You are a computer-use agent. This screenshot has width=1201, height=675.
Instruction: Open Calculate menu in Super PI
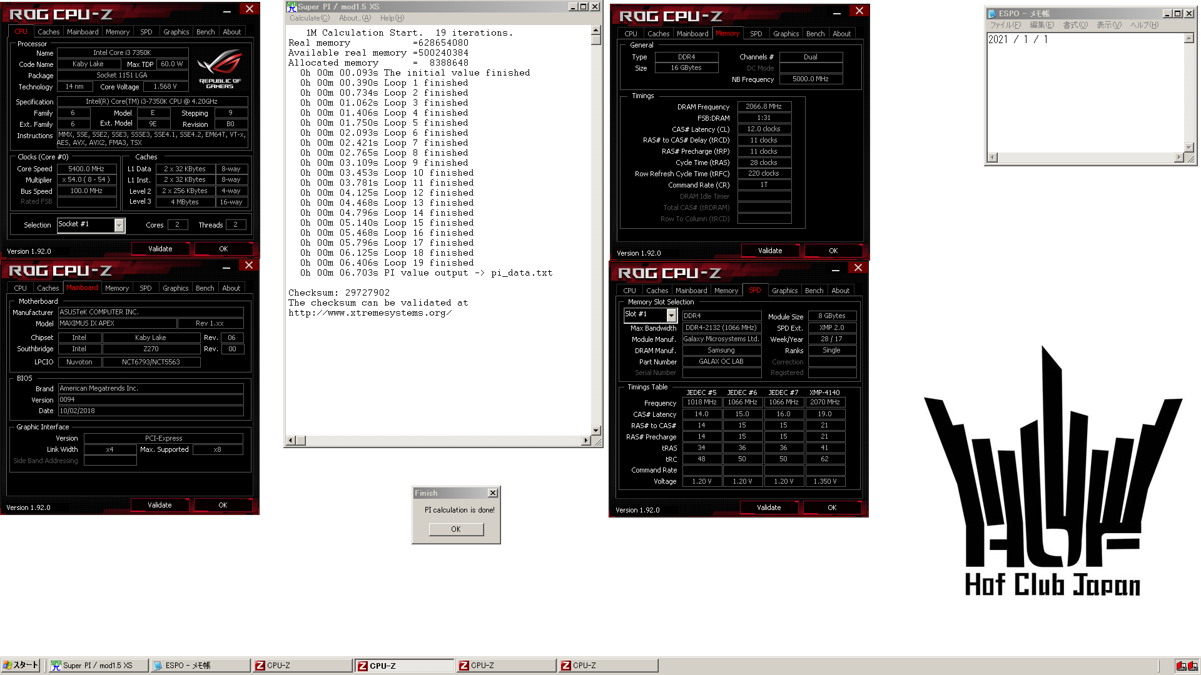tap(310, 18)
